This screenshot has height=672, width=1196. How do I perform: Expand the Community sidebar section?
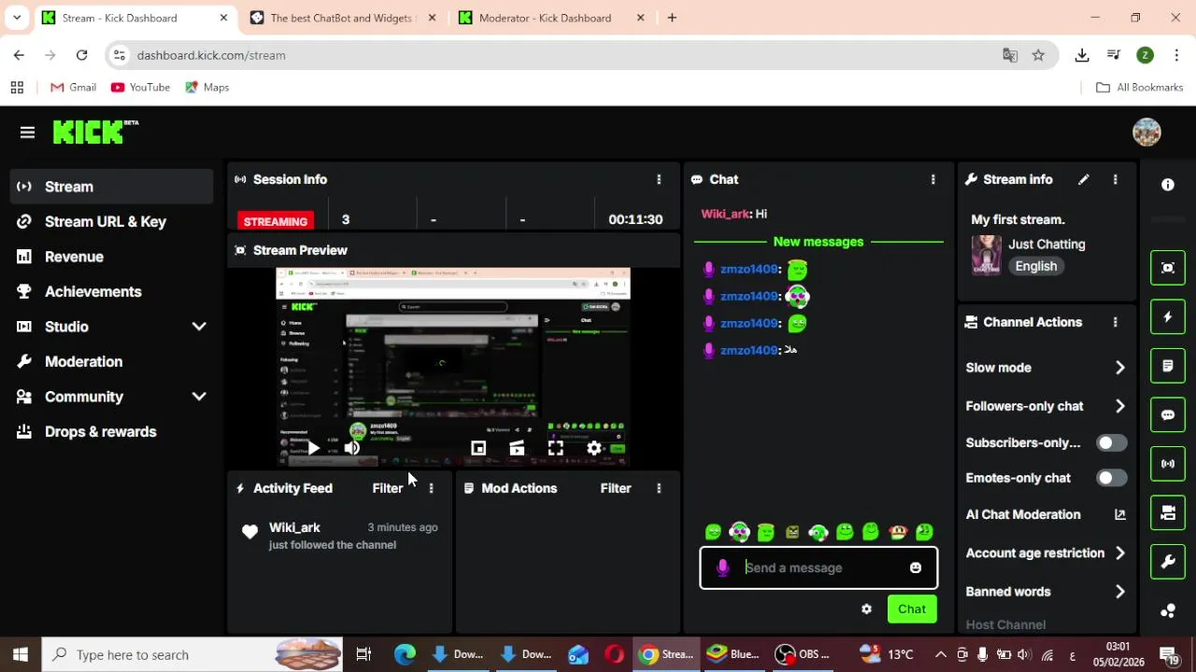(x=199, y=397)
